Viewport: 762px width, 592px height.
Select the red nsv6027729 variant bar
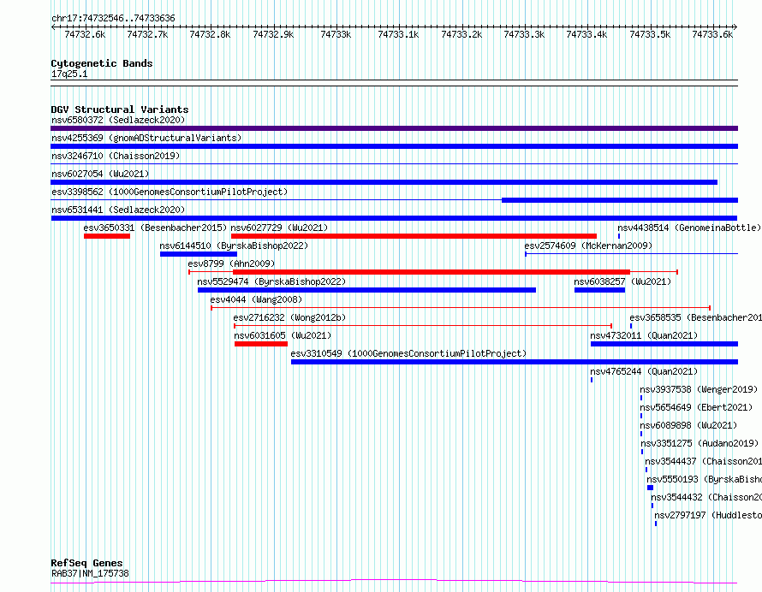(x=414, y=236)
